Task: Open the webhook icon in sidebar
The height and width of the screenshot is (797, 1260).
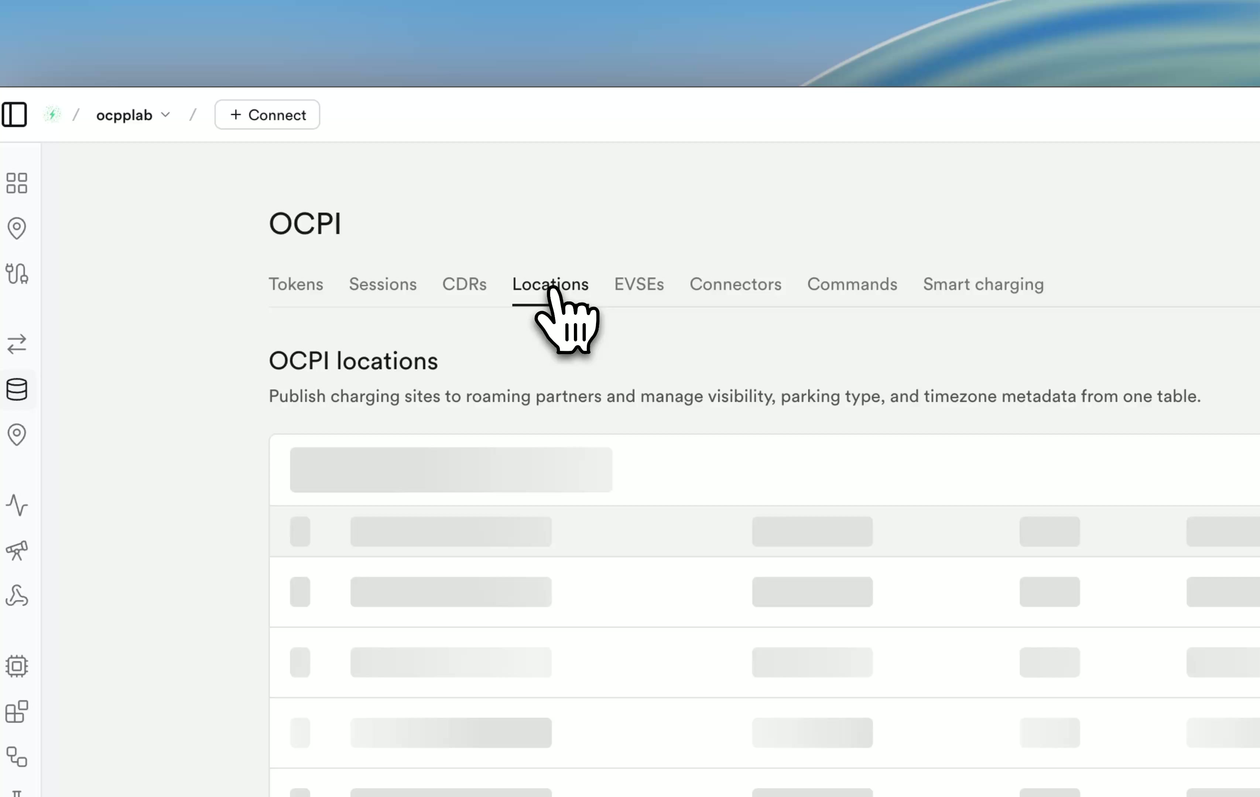Action: point(17,596)
